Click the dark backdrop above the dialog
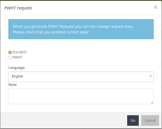The image size is (162, 129). (81, 1)
